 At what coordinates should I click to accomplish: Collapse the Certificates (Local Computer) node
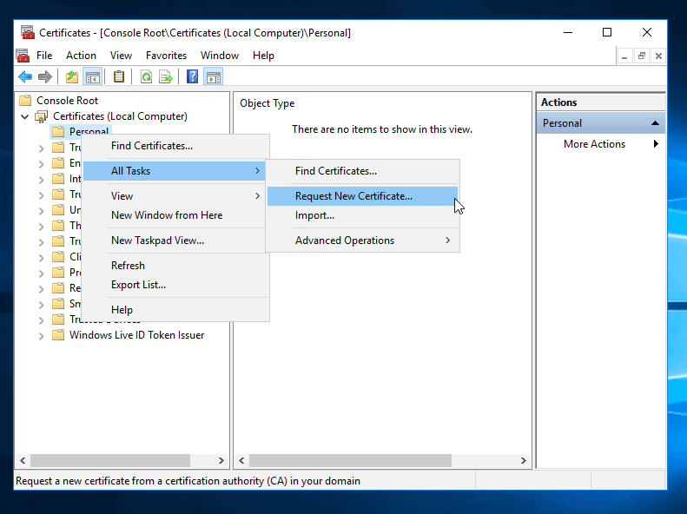(25, 116)
